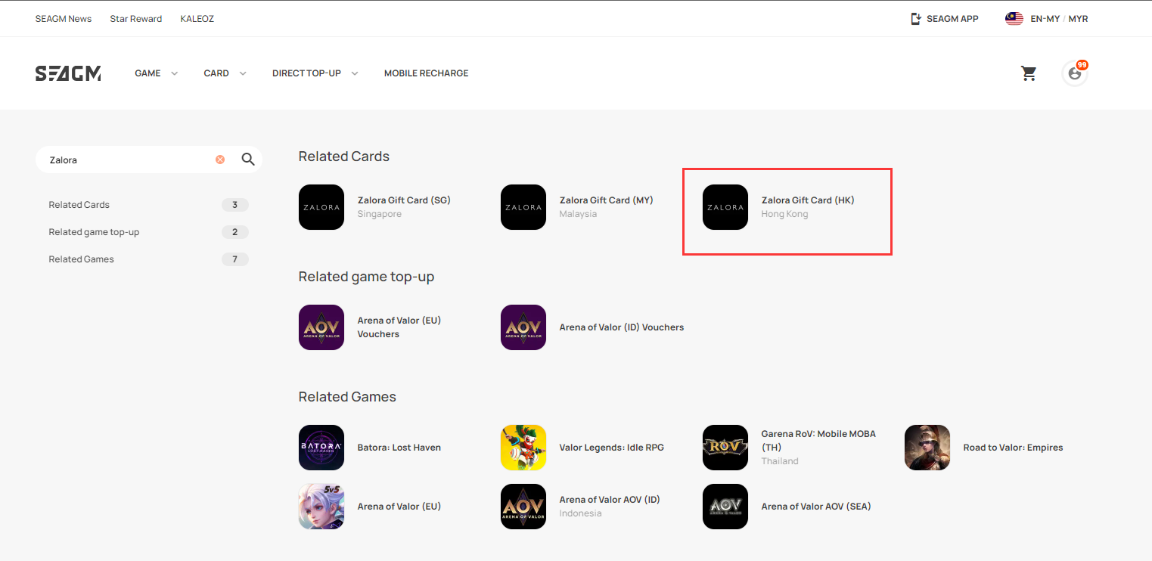Open the Star Reward link
The width and height of the screenshot is (1152, 561).
[x=136, y=19]
